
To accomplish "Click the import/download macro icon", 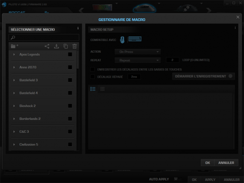I will pos(56,46).
